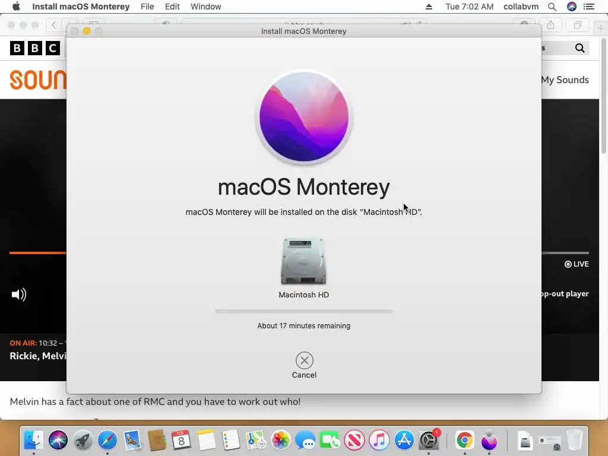
Task: Click Safari's back navigation button
Action: [x=53, y=25]
